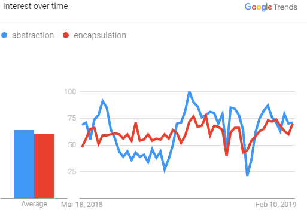307x216 pixels.
Task: Click the Interest over time heading
Action: point(35,6)
